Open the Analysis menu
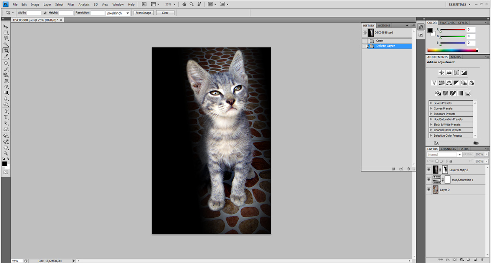 (84, 5)
